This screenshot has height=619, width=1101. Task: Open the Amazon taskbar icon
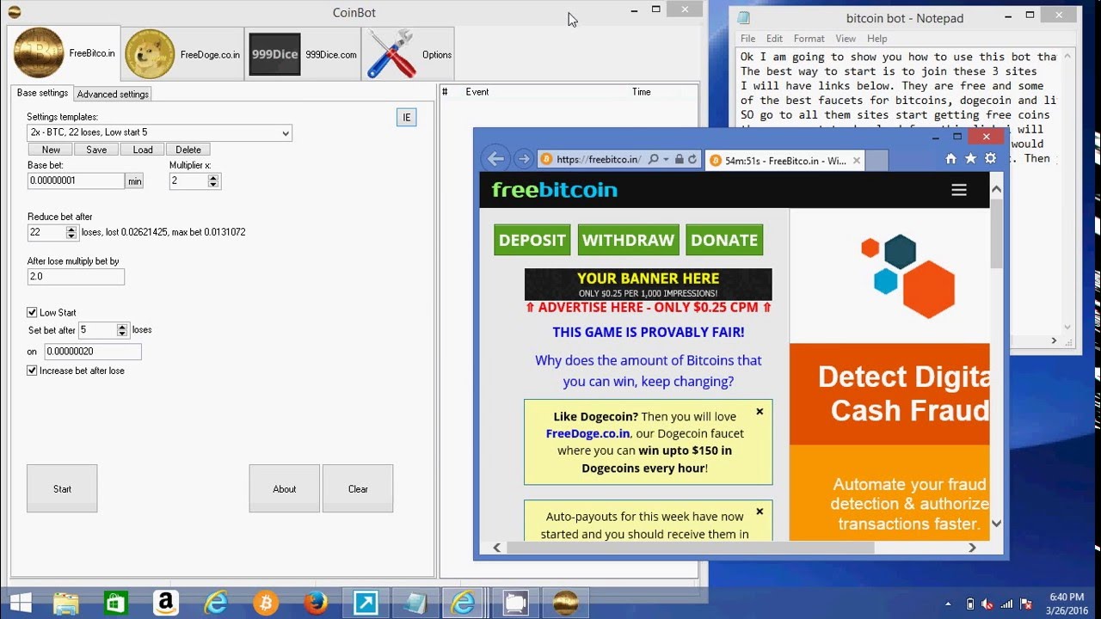click(165, 603)
